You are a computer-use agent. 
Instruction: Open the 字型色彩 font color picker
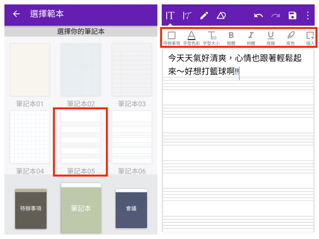point(191,38)
